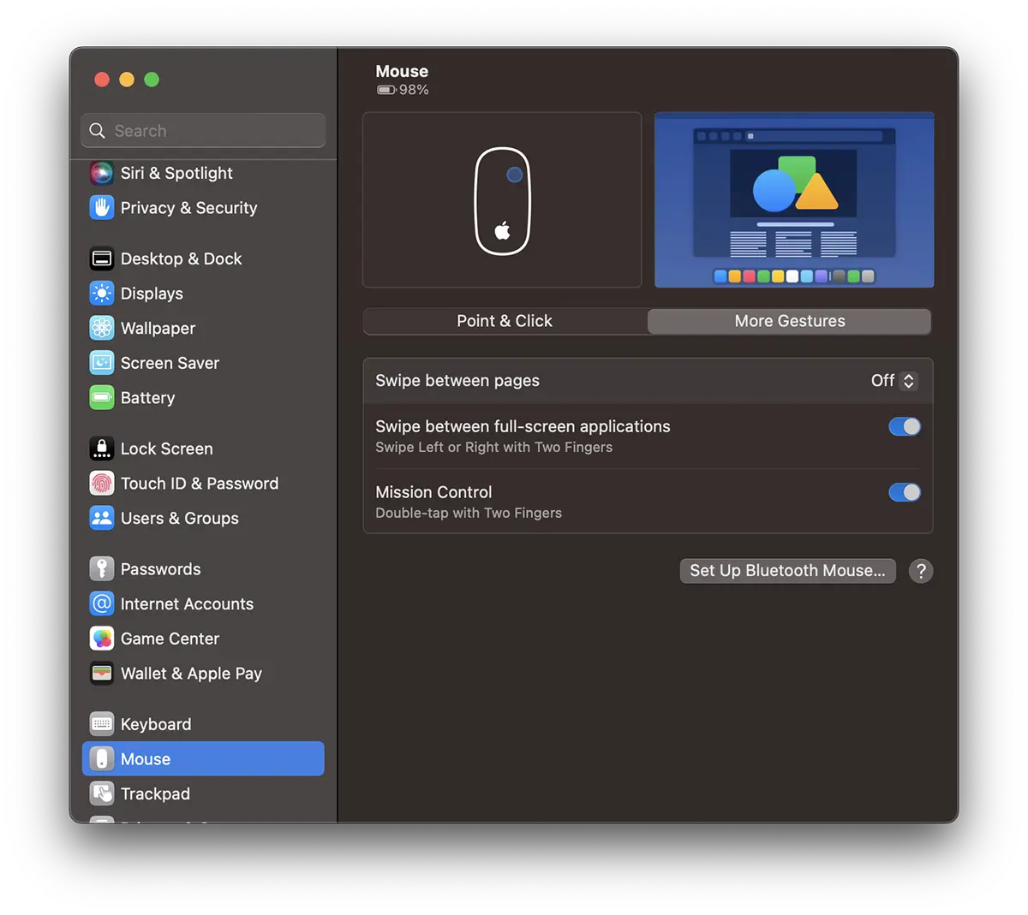Screen dimensions: 1028x915
Task: Click the gesture preview video thumbnail
Action: (x=793, y=200)
